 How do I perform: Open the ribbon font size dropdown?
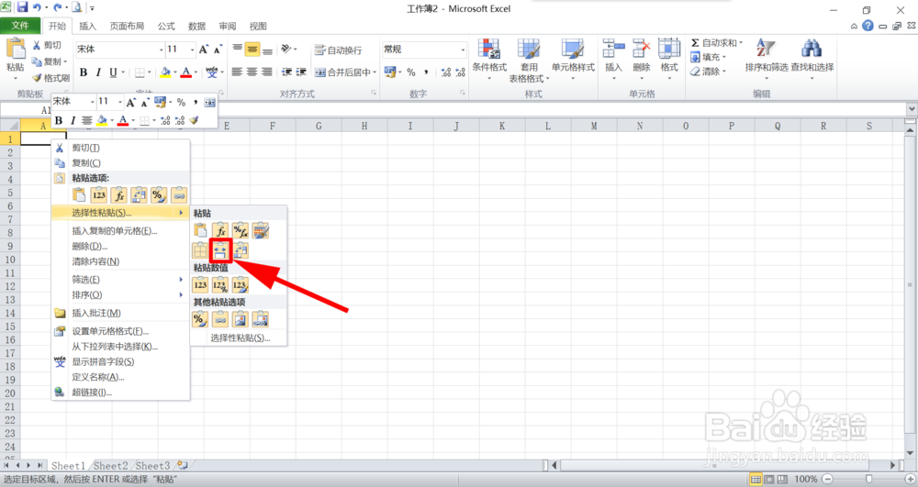tap(192, 50)
